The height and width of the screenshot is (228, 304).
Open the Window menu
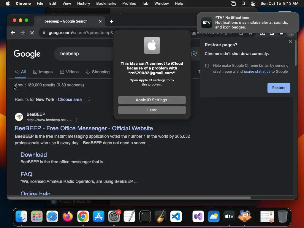tap(161, 3)
